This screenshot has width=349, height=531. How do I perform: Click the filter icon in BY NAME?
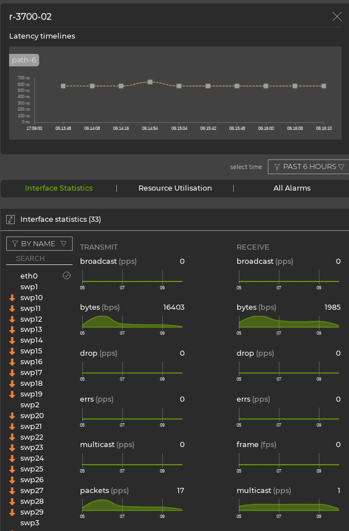(15, 244)
